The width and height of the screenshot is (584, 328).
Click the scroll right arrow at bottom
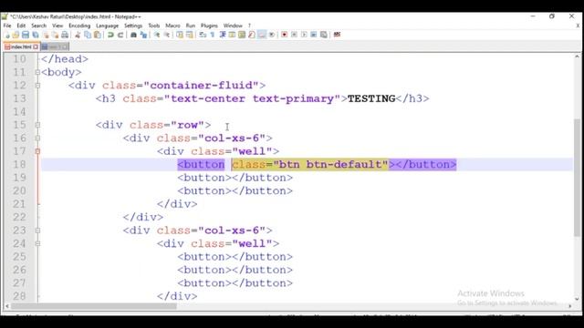[x=569, y=306]
